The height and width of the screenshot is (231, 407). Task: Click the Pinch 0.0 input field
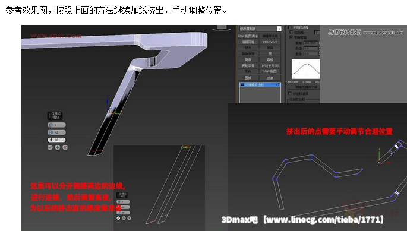coord(311,48)
